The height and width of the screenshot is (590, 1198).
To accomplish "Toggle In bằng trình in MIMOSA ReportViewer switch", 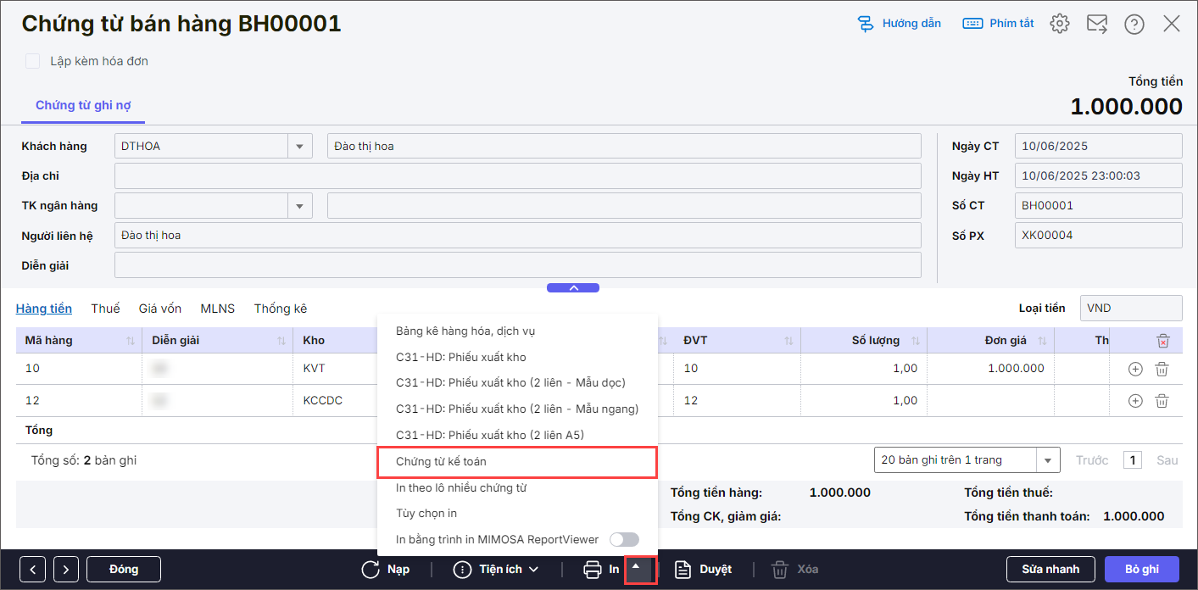I will [624, 539].
